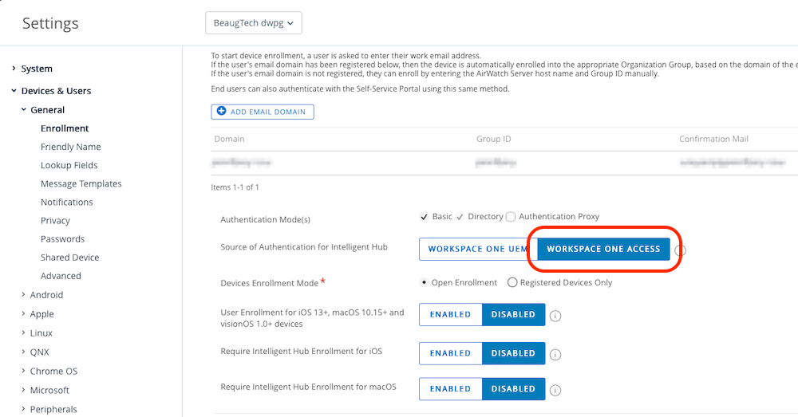The height and width of the screenshot is (417, 798).
Task: Select the Open Enrollment radio option
Action: (424, 282)
